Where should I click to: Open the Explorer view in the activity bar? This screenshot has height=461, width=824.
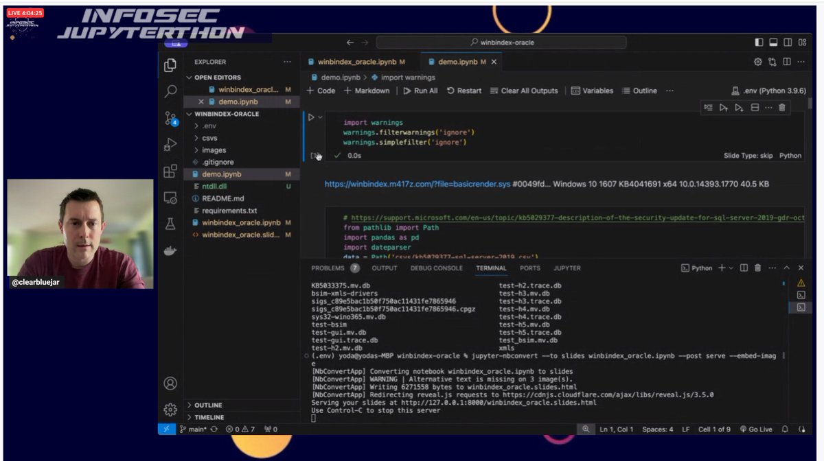tap(170, 66)
